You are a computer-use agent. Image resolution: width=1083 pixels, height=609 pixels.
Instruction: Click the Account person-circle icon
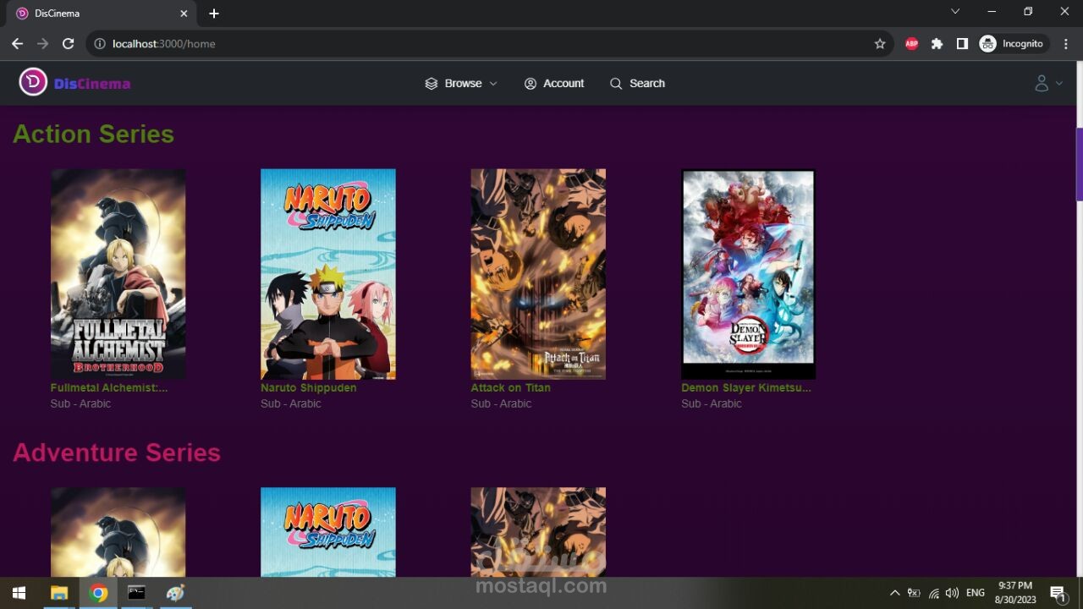(531, 84)
